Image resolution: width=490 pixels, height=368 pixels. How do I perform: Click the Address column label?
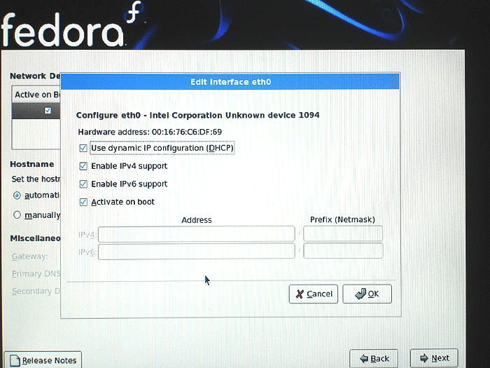click(197, 220)
